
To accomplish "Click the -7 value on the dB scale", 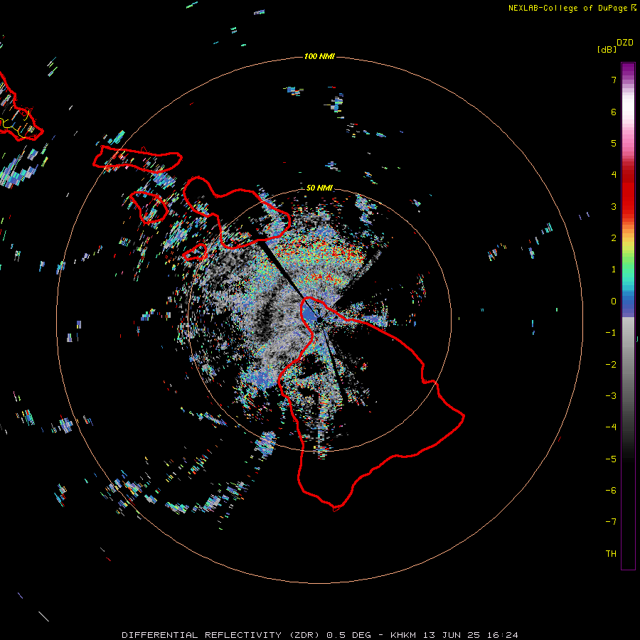I will 611,522.
